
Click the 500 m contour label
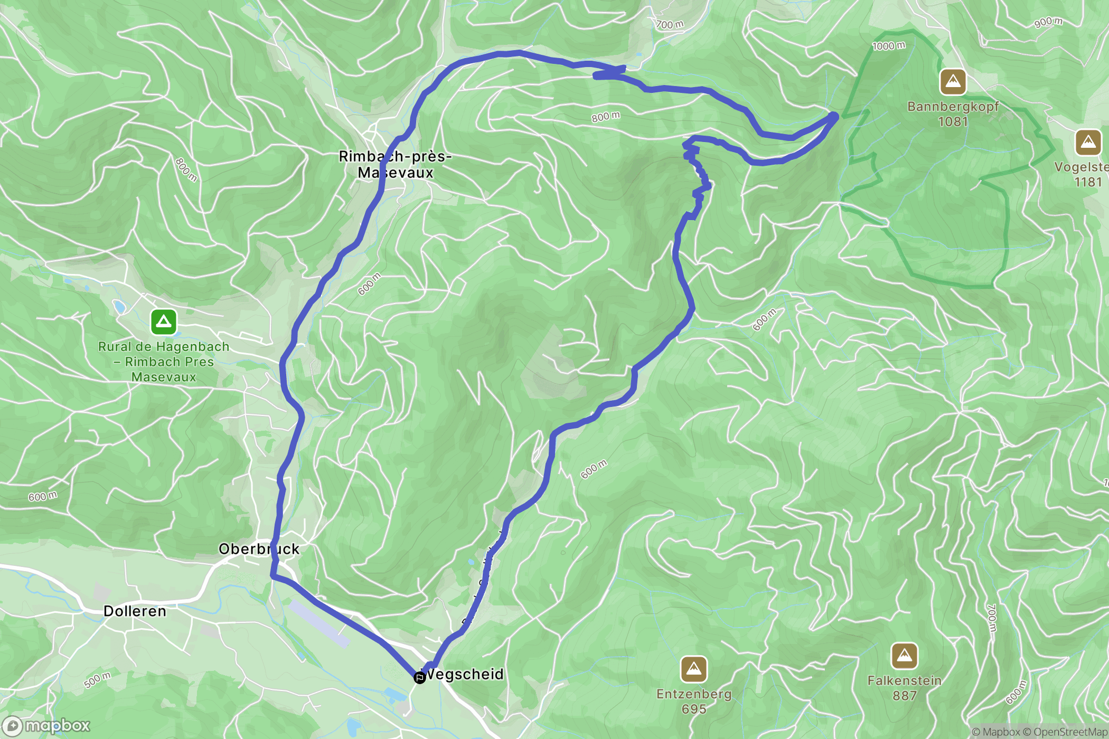pos(98,680)
